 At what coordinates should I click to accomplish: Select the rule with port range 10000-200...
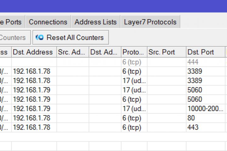point(205,109)
